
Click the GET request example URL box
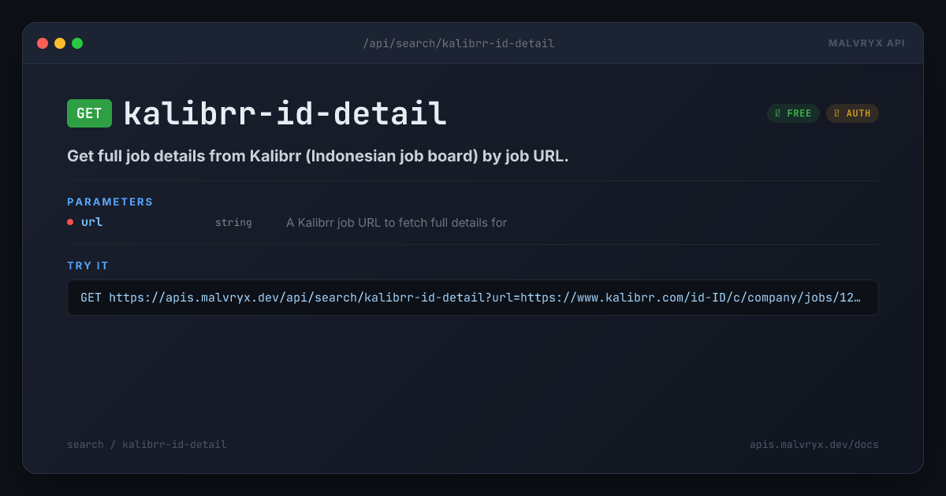pyautogui.click(x=473, y=298)
